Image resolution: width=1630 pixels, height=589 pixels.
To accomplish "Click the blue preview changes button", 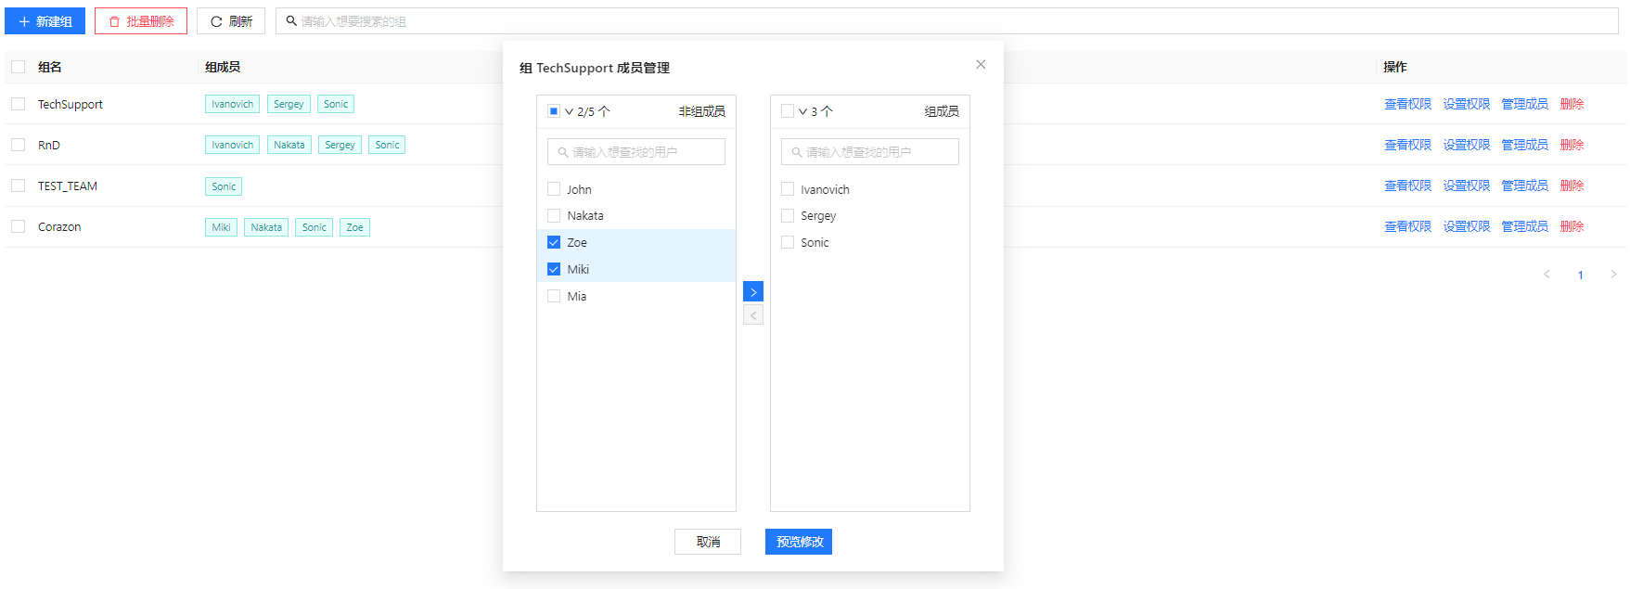I will coord(798,542).
